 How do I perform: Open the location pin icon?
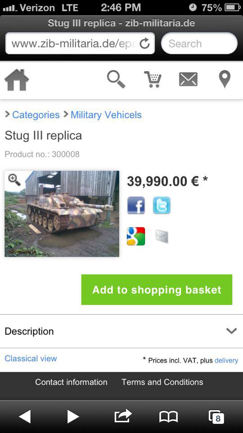(225, 79)
